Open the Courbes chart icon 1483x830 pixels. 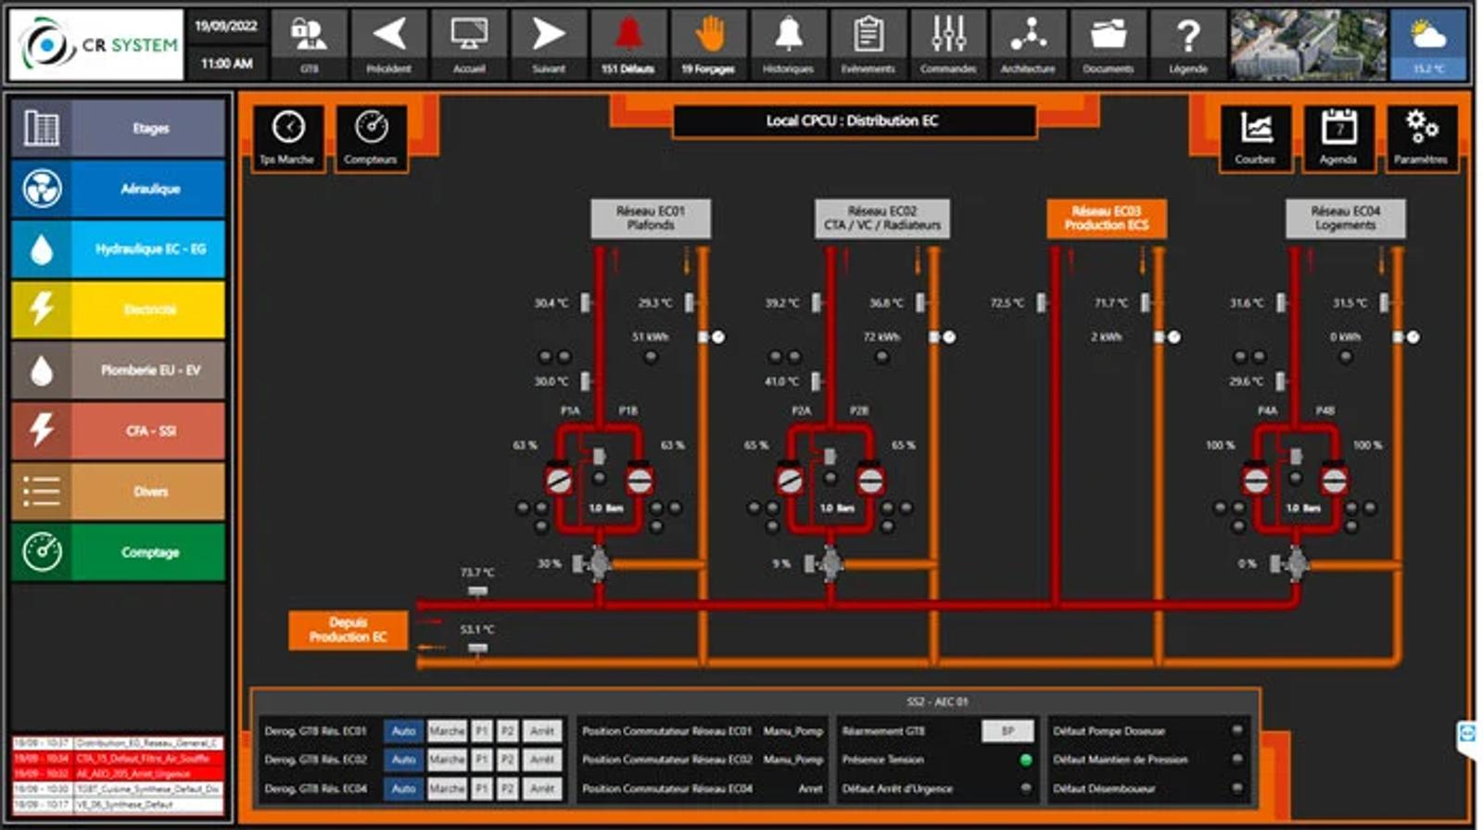coord(1255,137)
